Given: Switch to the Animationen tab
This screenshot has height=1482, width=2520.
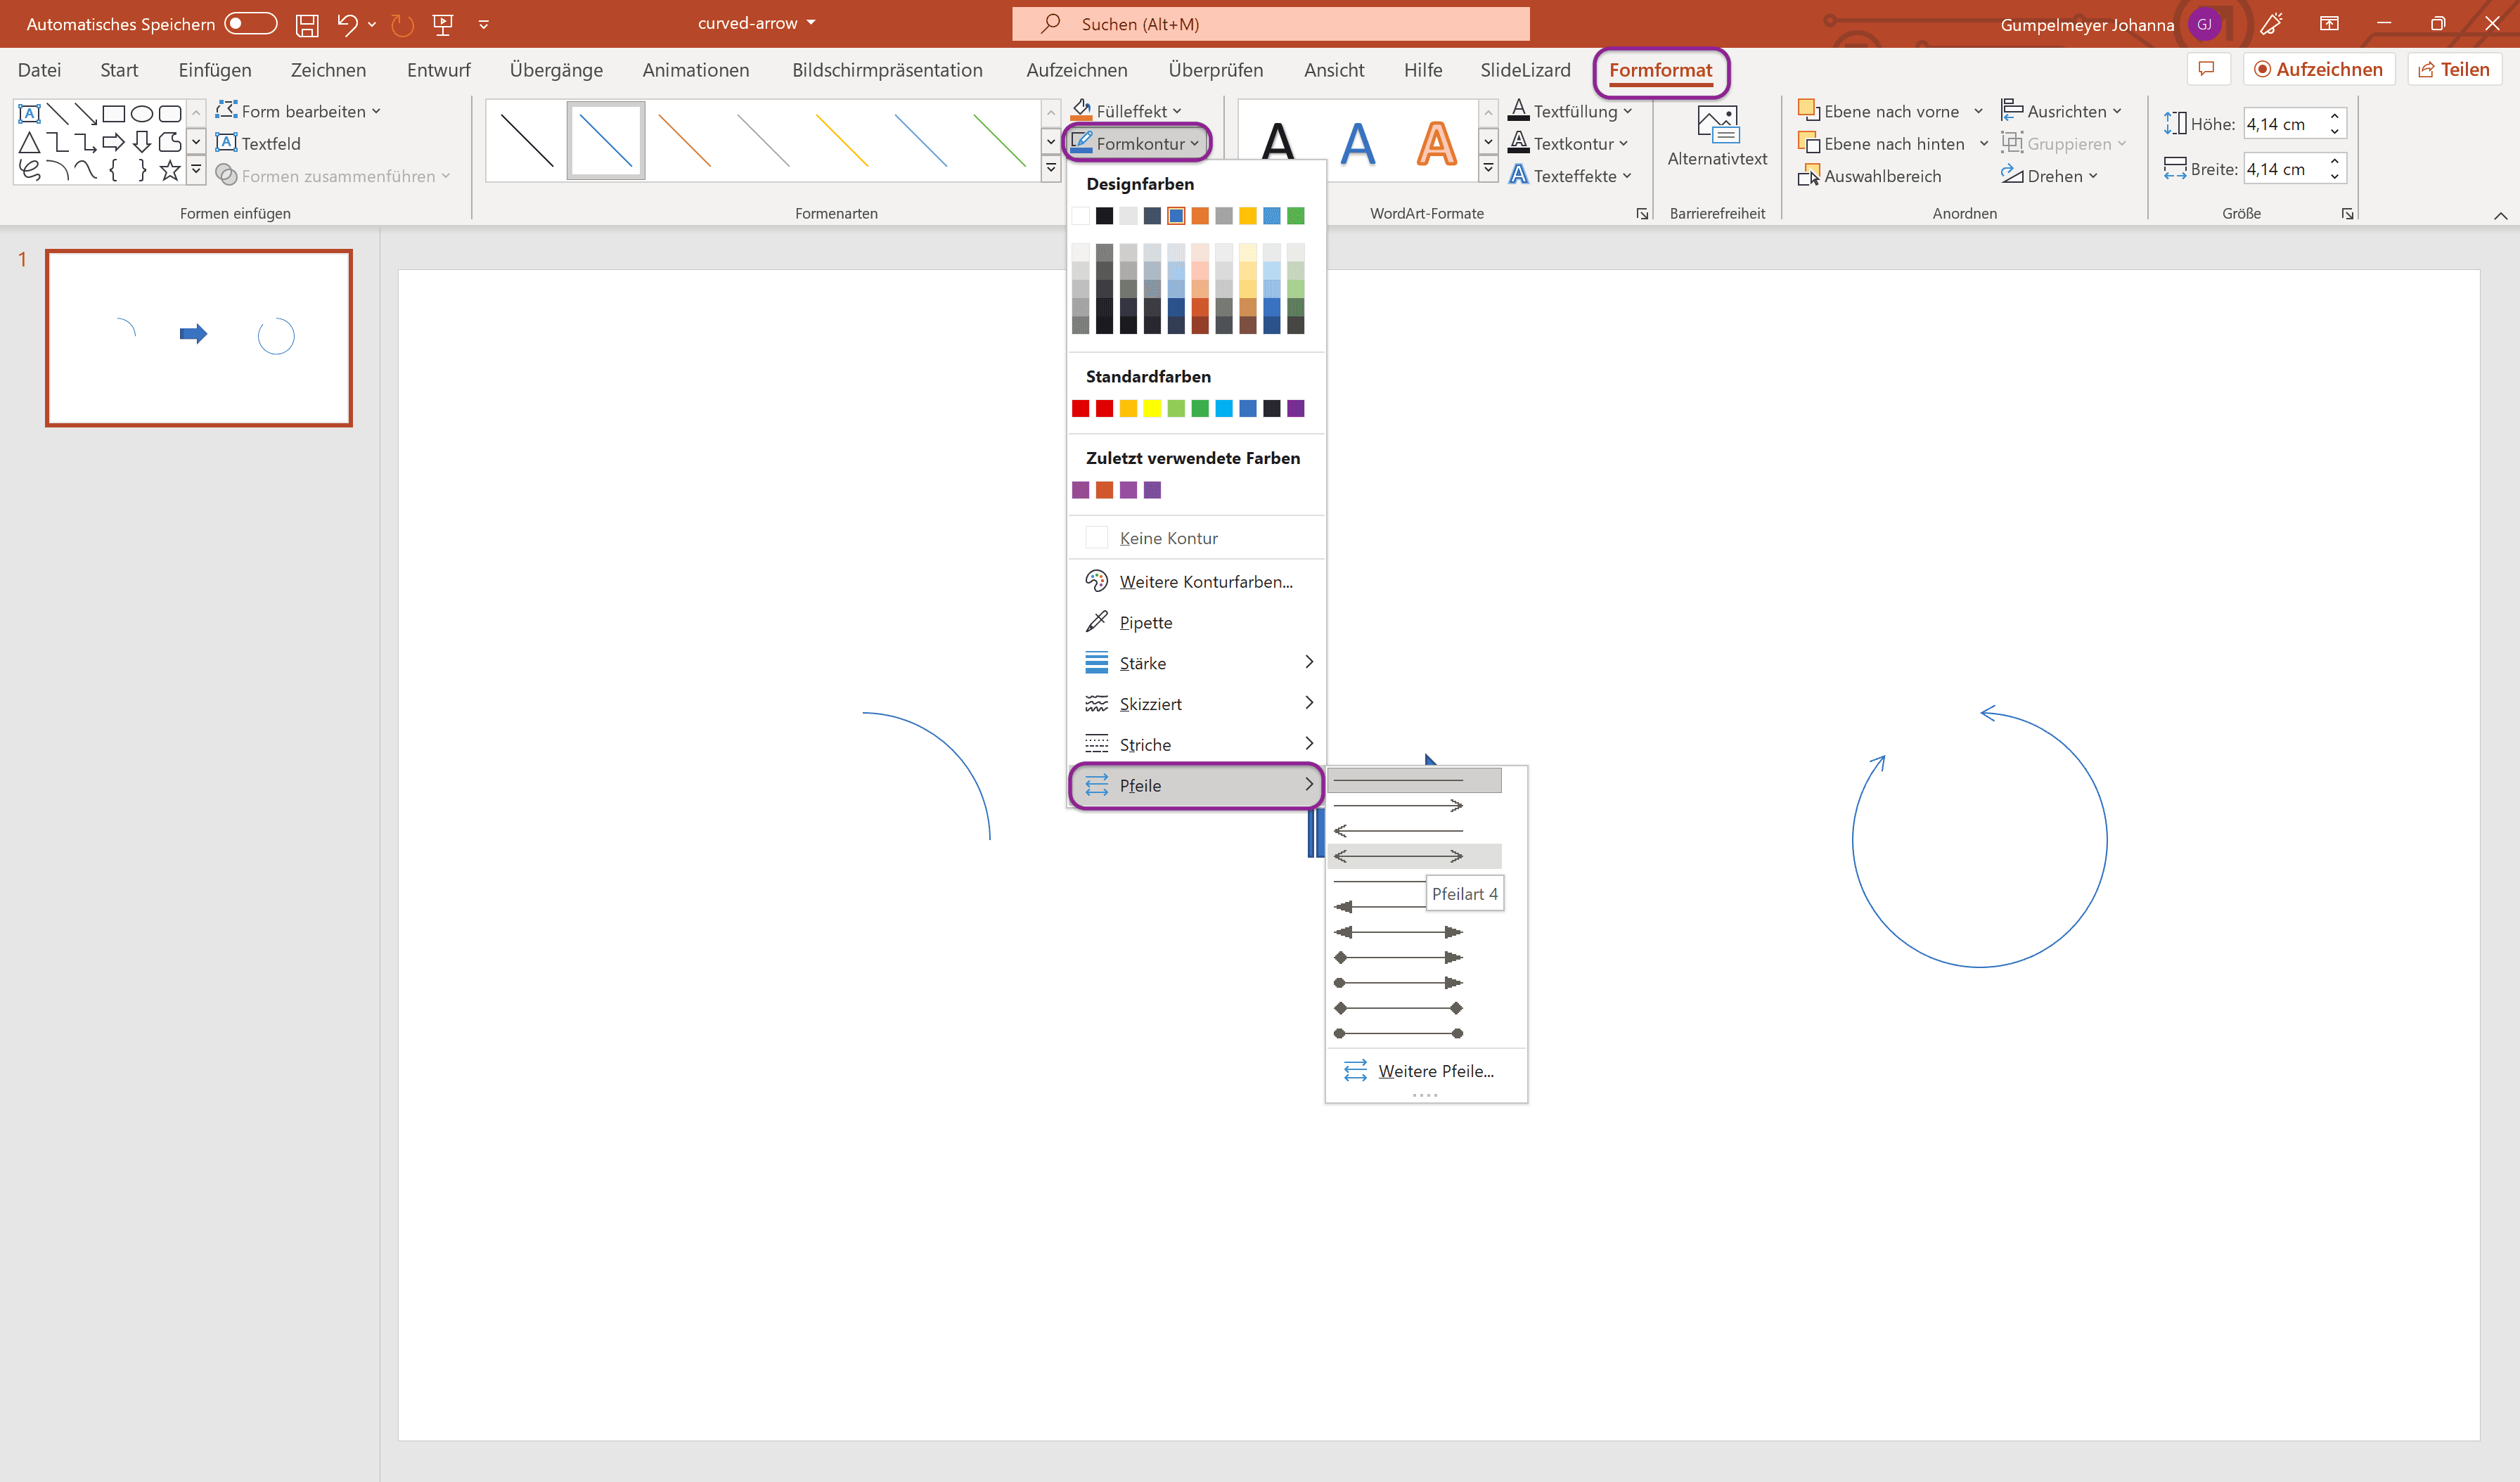Looking at the screenshot, I should pyautogui.click(x=695, y=70).
